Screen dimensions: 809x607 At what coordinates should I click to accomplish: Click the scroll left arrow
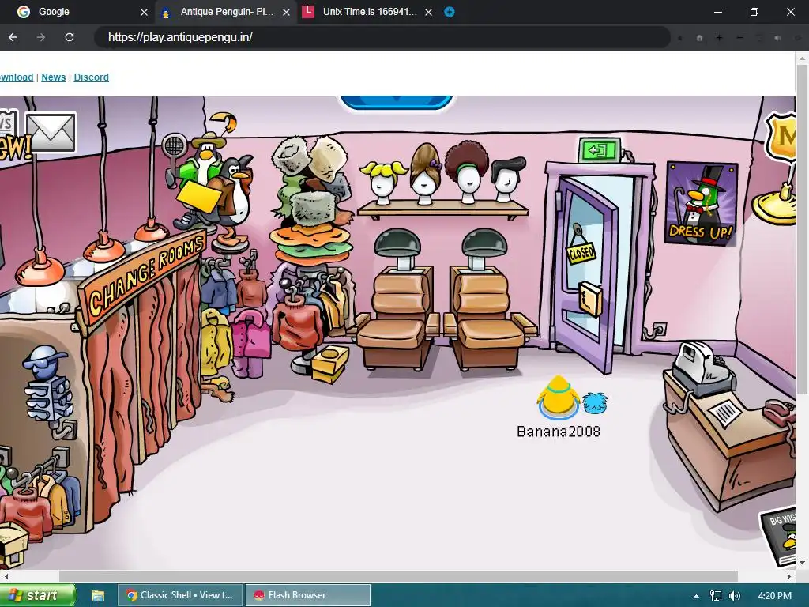[6, 576]
